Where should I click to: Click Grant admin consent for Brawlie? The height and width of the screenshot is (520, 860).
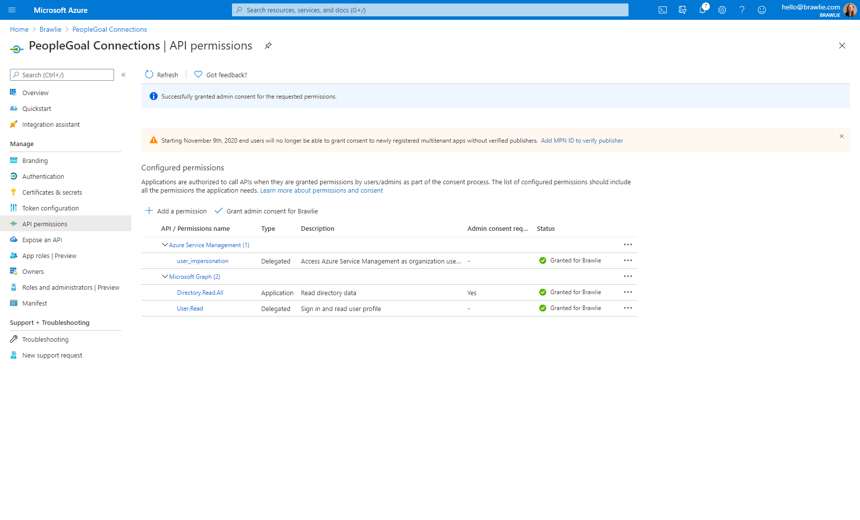click(266, 211)
